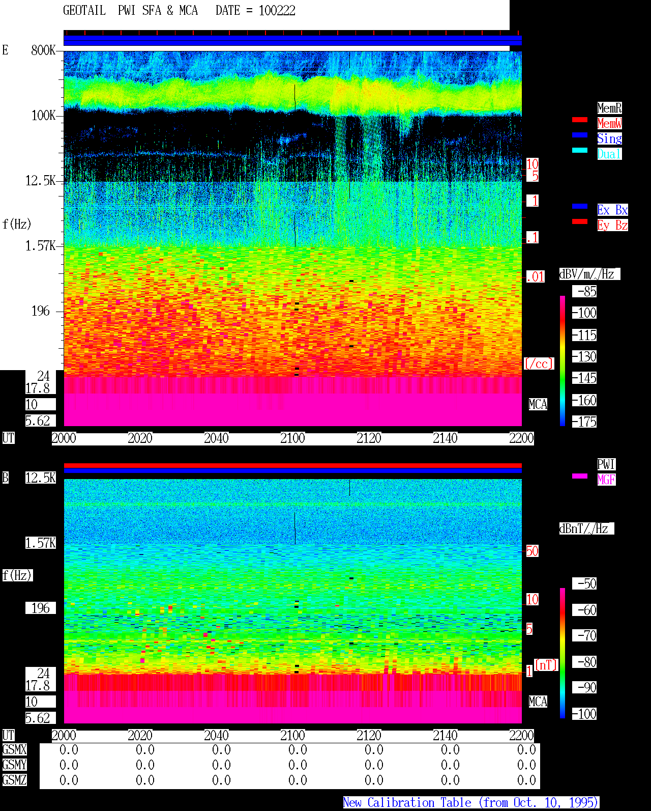Click the GEOTAIL PWI SFA & MCA title
This screenshot has height=811, width=651.
[130, 11]
